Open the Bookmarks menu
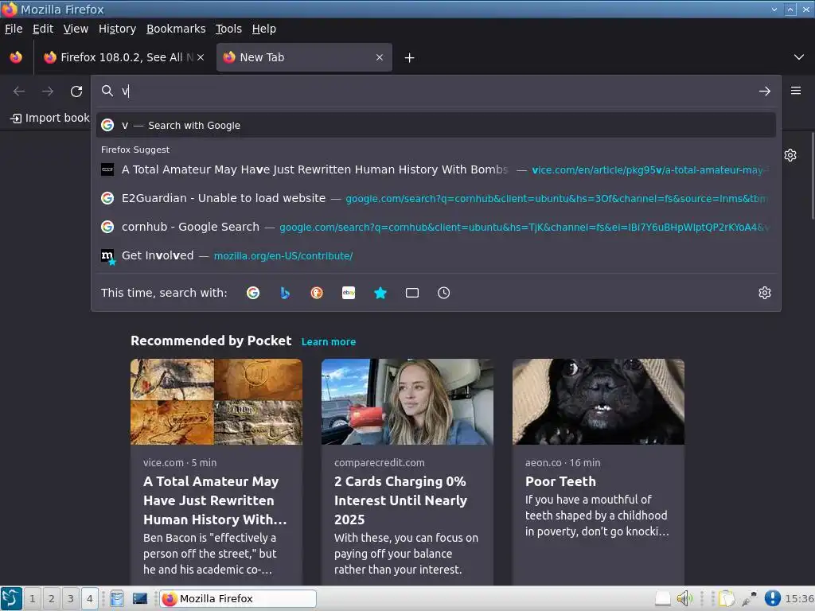This screenshot has height=611, width=815. point(176,29)
